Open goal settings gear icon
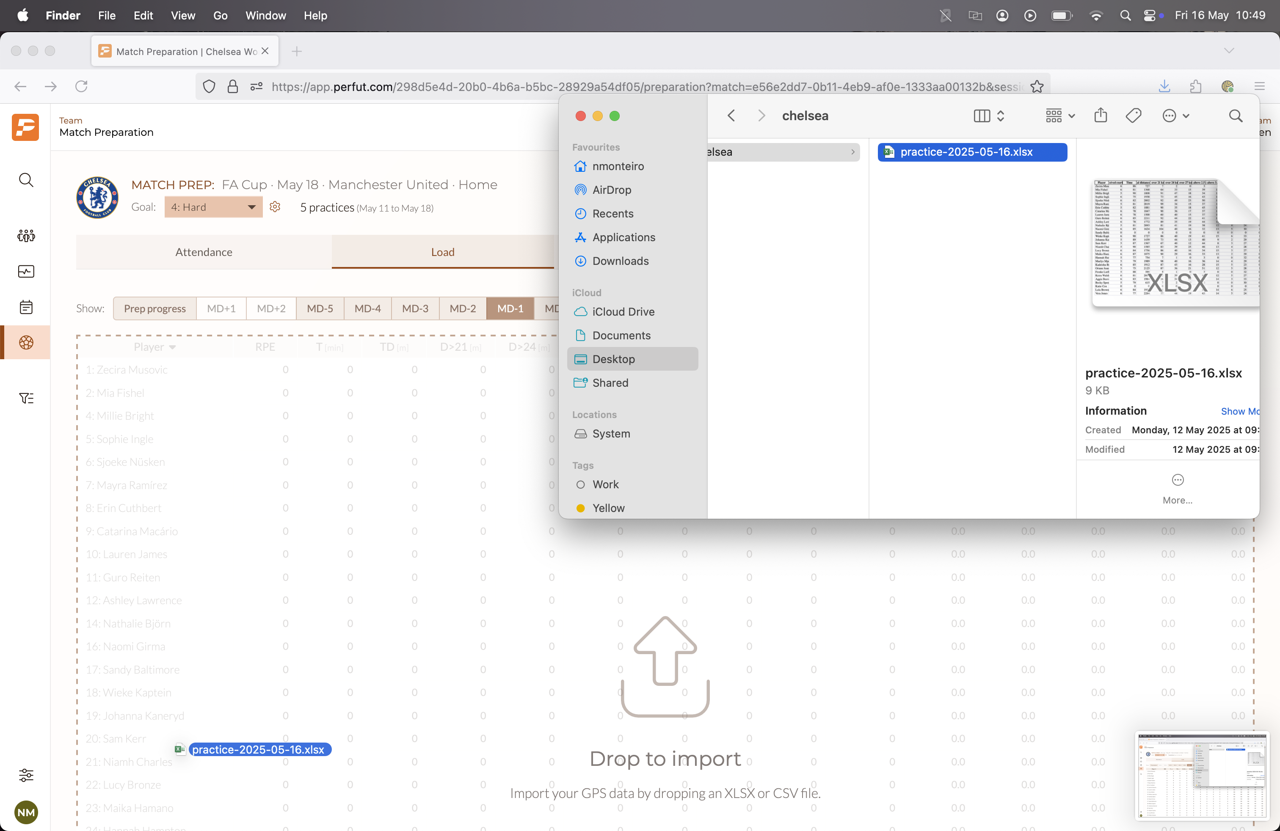1280x831 pixels. pos(275,207)
